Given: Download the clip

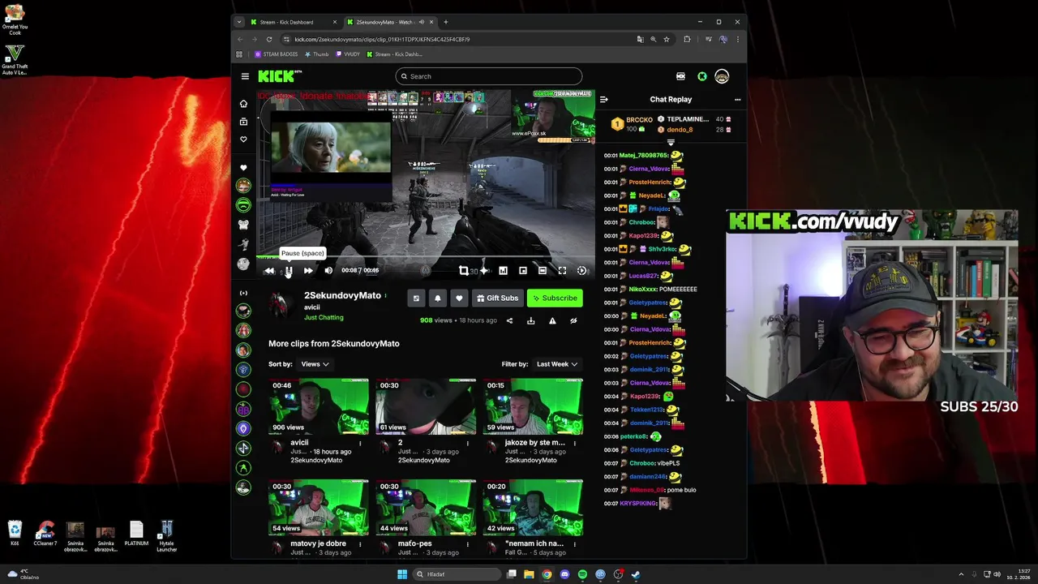Looking at the screenshot, I should click(530, 320).
